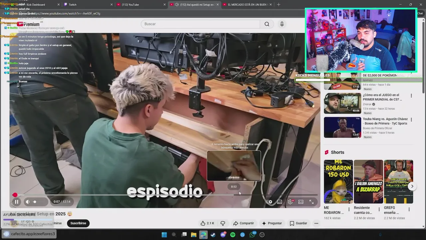
Task: Open a new browser tab
Action: 279,5
